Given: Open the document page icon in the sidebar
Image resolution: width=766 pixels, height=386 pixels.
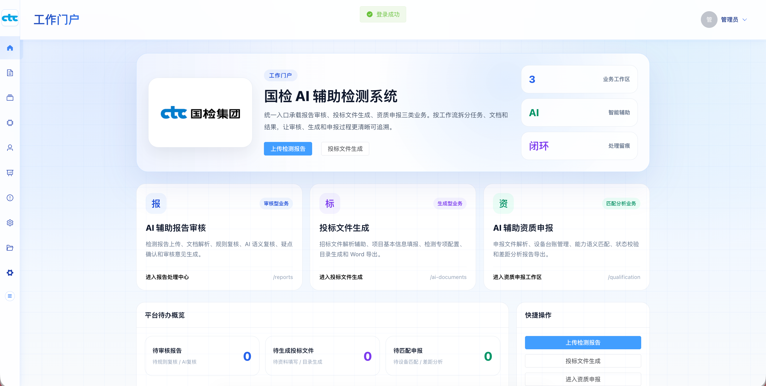Looking at the screenshot, I should coord(10,73).
